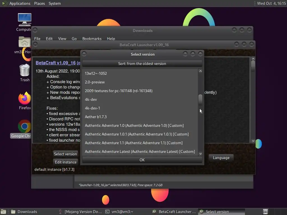The width and height of the screenshot is (287, 215).
Task: Click the workspace switcher icon in bottom panel
Action: click(265, 212)
